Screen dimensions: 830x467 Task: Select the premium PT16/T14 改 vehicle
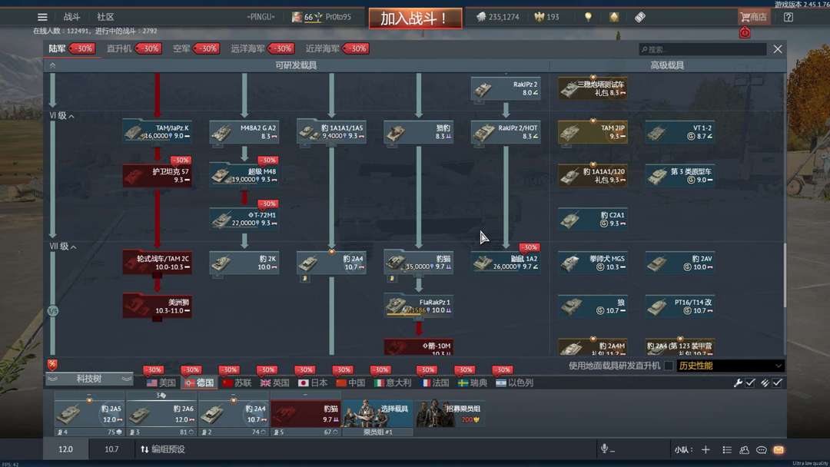[x=679, y=306]
